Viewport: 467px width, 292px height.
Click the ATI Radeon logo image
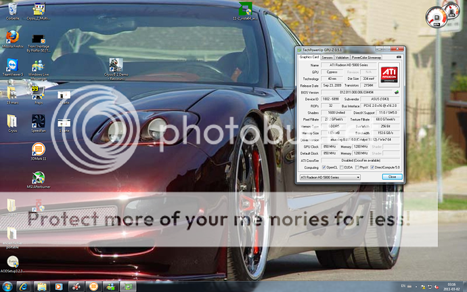[x=389, y=75]
